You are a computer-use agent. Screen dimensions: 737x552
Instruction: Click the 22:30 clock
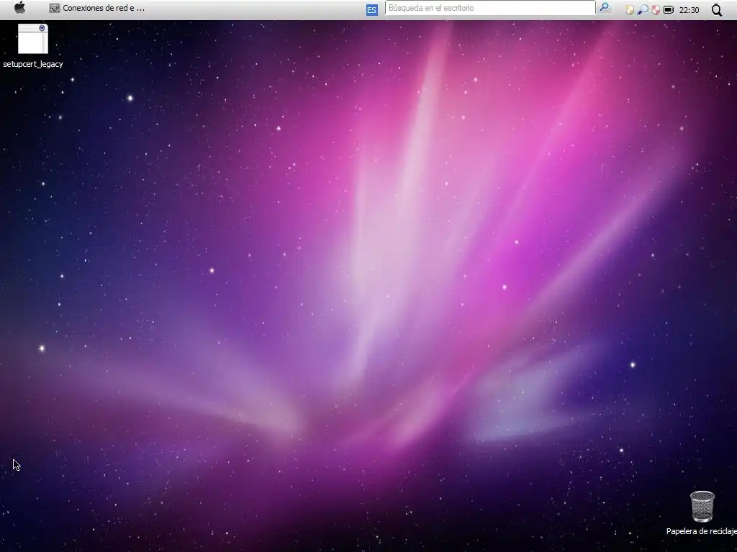(689, 10)
